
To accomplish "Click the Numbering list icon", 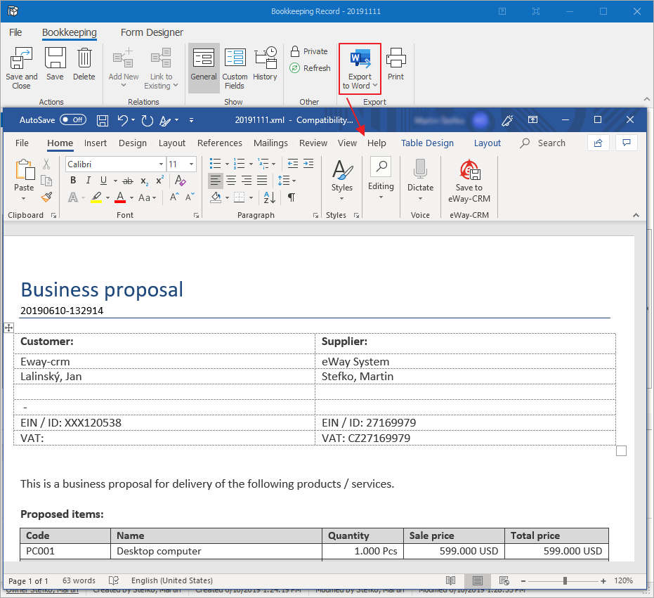I will coord(239,164).
